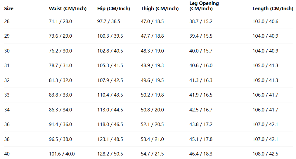Image resolution: width=296 pixels, height=159 pixels.
Task: Click length value 106.0 / 41.7 for size 33
Action: 265,95
